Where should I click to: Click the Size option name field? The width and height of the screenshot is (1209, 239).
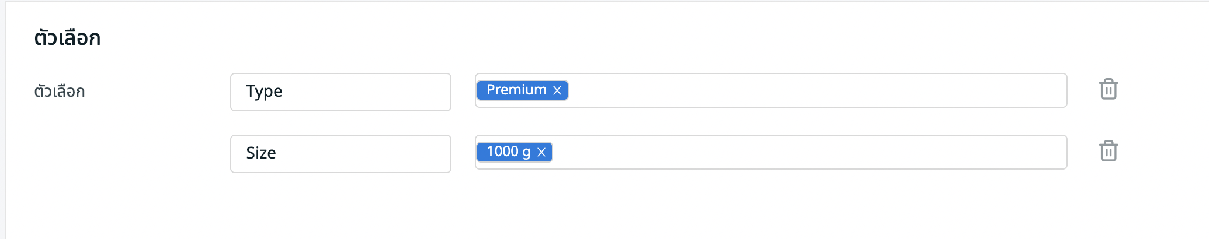341,154
